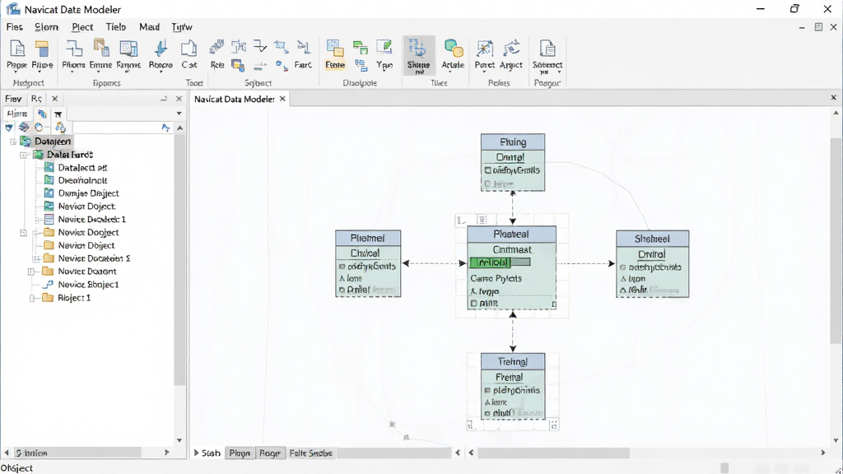Click the Rce link icon
843x474 pixels.
click(217, 47)
